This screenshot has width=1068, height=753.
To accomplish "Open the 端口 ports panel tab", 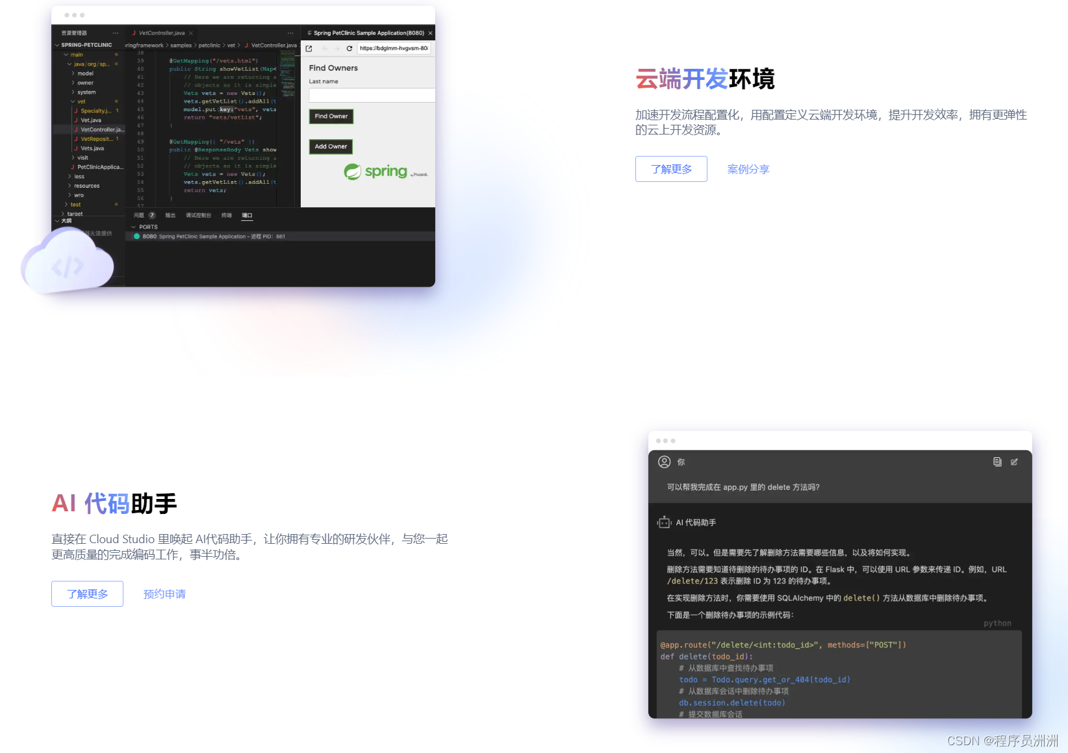I will 247,215.
